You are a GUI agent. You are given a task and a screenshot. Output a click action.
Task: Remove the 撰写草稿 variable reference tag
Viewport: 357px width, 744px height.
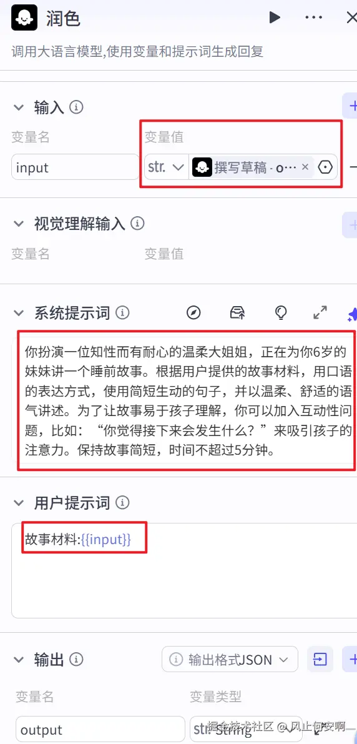[305, 167]
